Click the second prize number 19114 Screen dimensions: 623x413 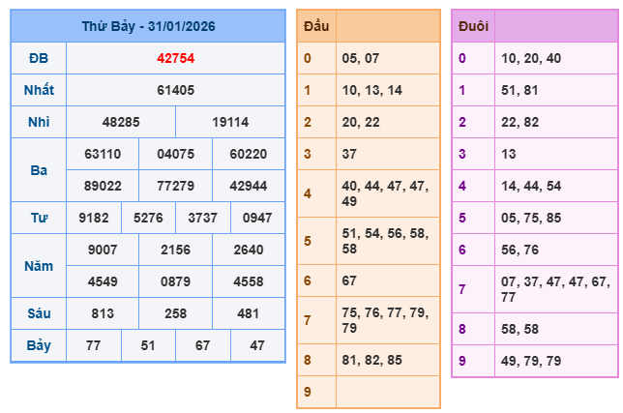point(230,123)
